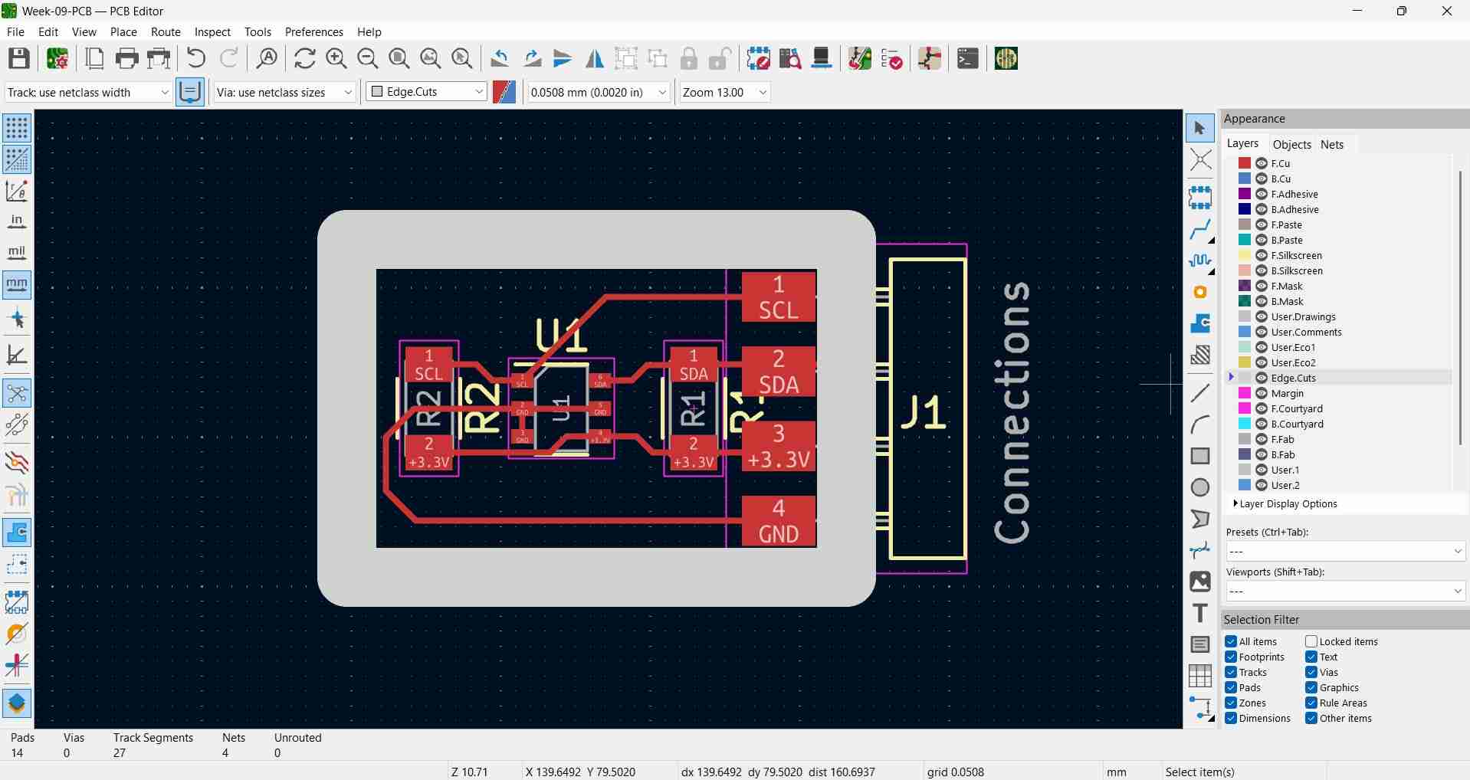Screen dimensions: 1470x780
Task: Click the Save icon in toolbar
Action: click(x=19, y=59)
